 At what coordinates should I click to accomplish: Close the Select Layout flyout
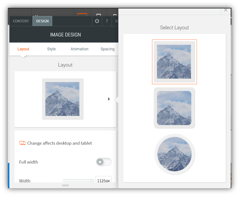[x=226, y=10]
